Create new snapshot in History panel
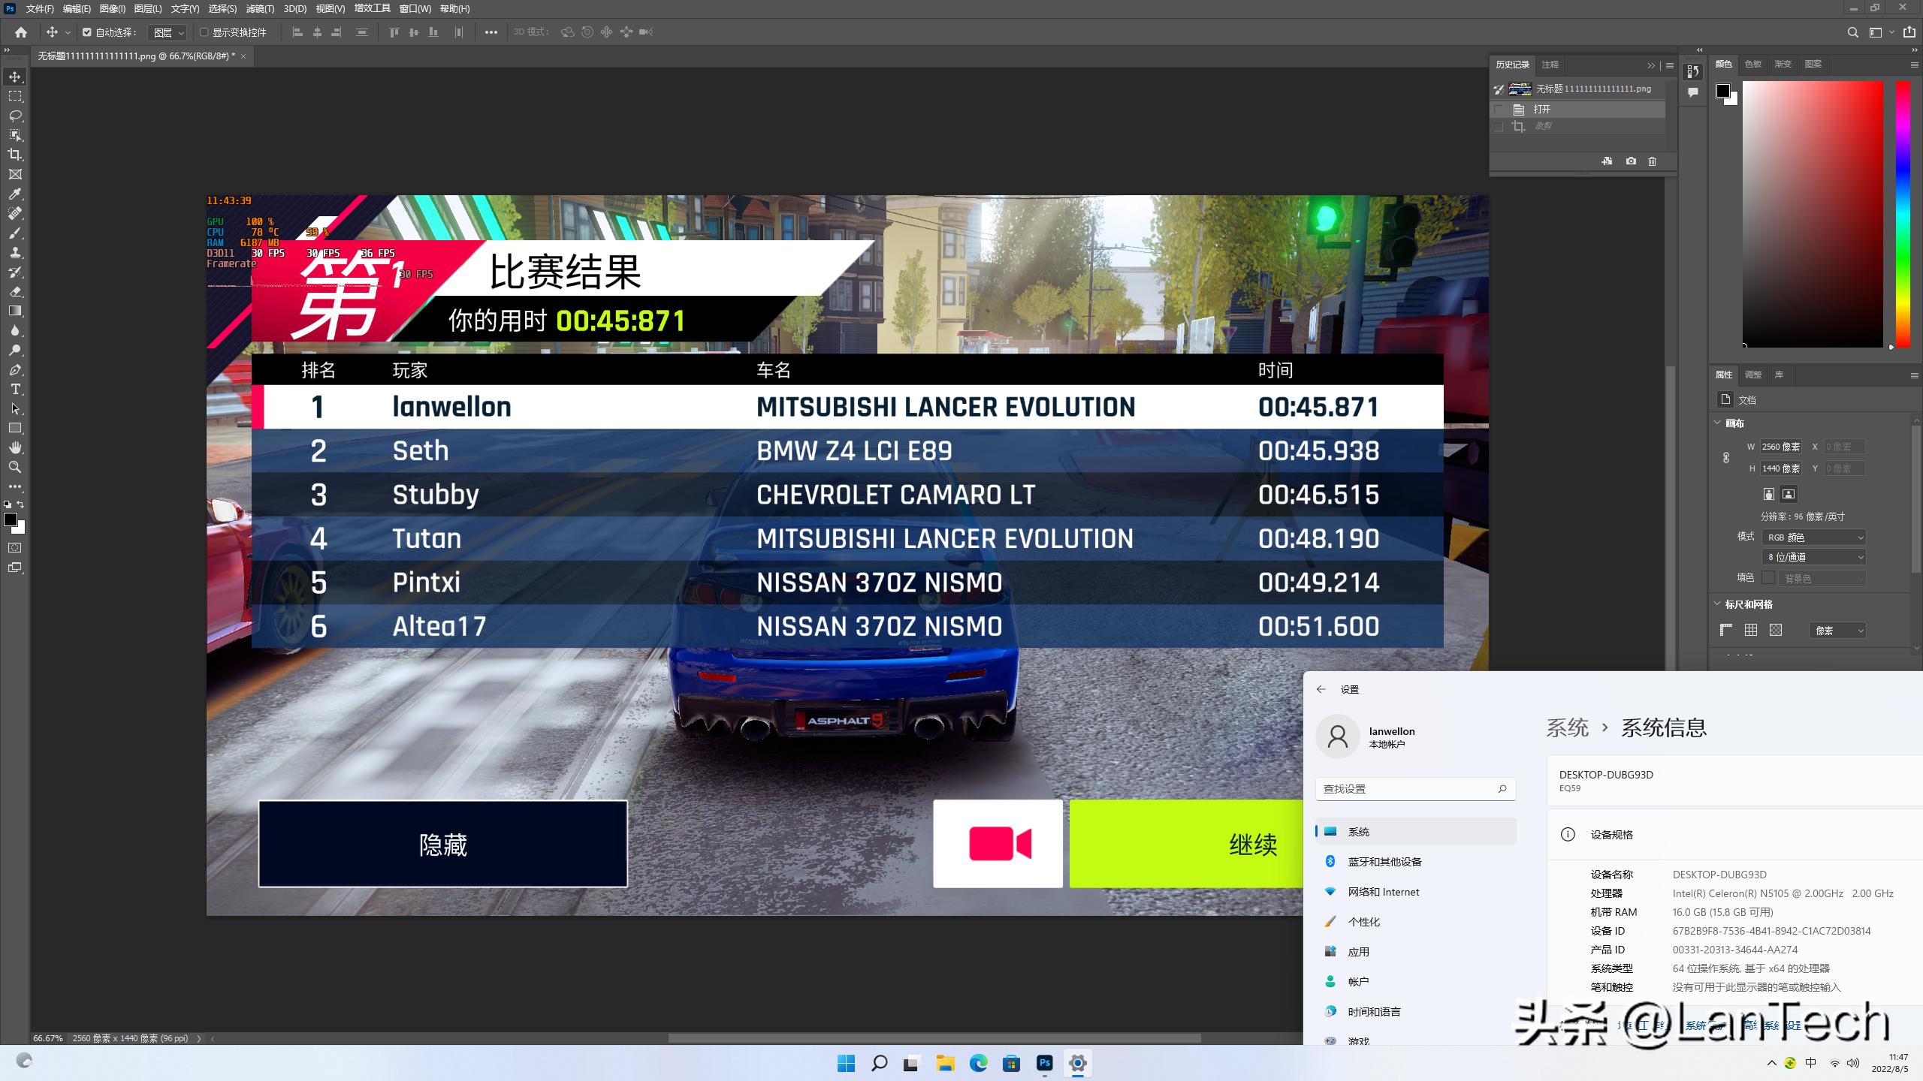1923x1081 pixels. pos(1631,161)
